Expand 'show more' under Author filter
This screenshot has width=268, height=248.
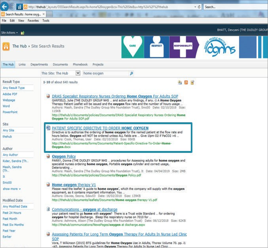[12, 189]
